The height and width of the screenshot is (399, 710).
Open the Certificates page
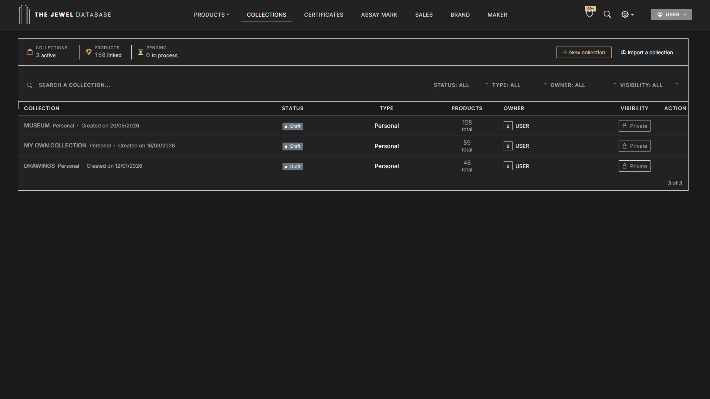tap(324, 15)
